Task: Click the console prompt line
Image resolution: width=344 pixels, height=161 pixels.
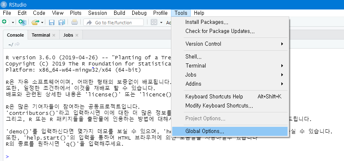Action: (x=7, y=156)
